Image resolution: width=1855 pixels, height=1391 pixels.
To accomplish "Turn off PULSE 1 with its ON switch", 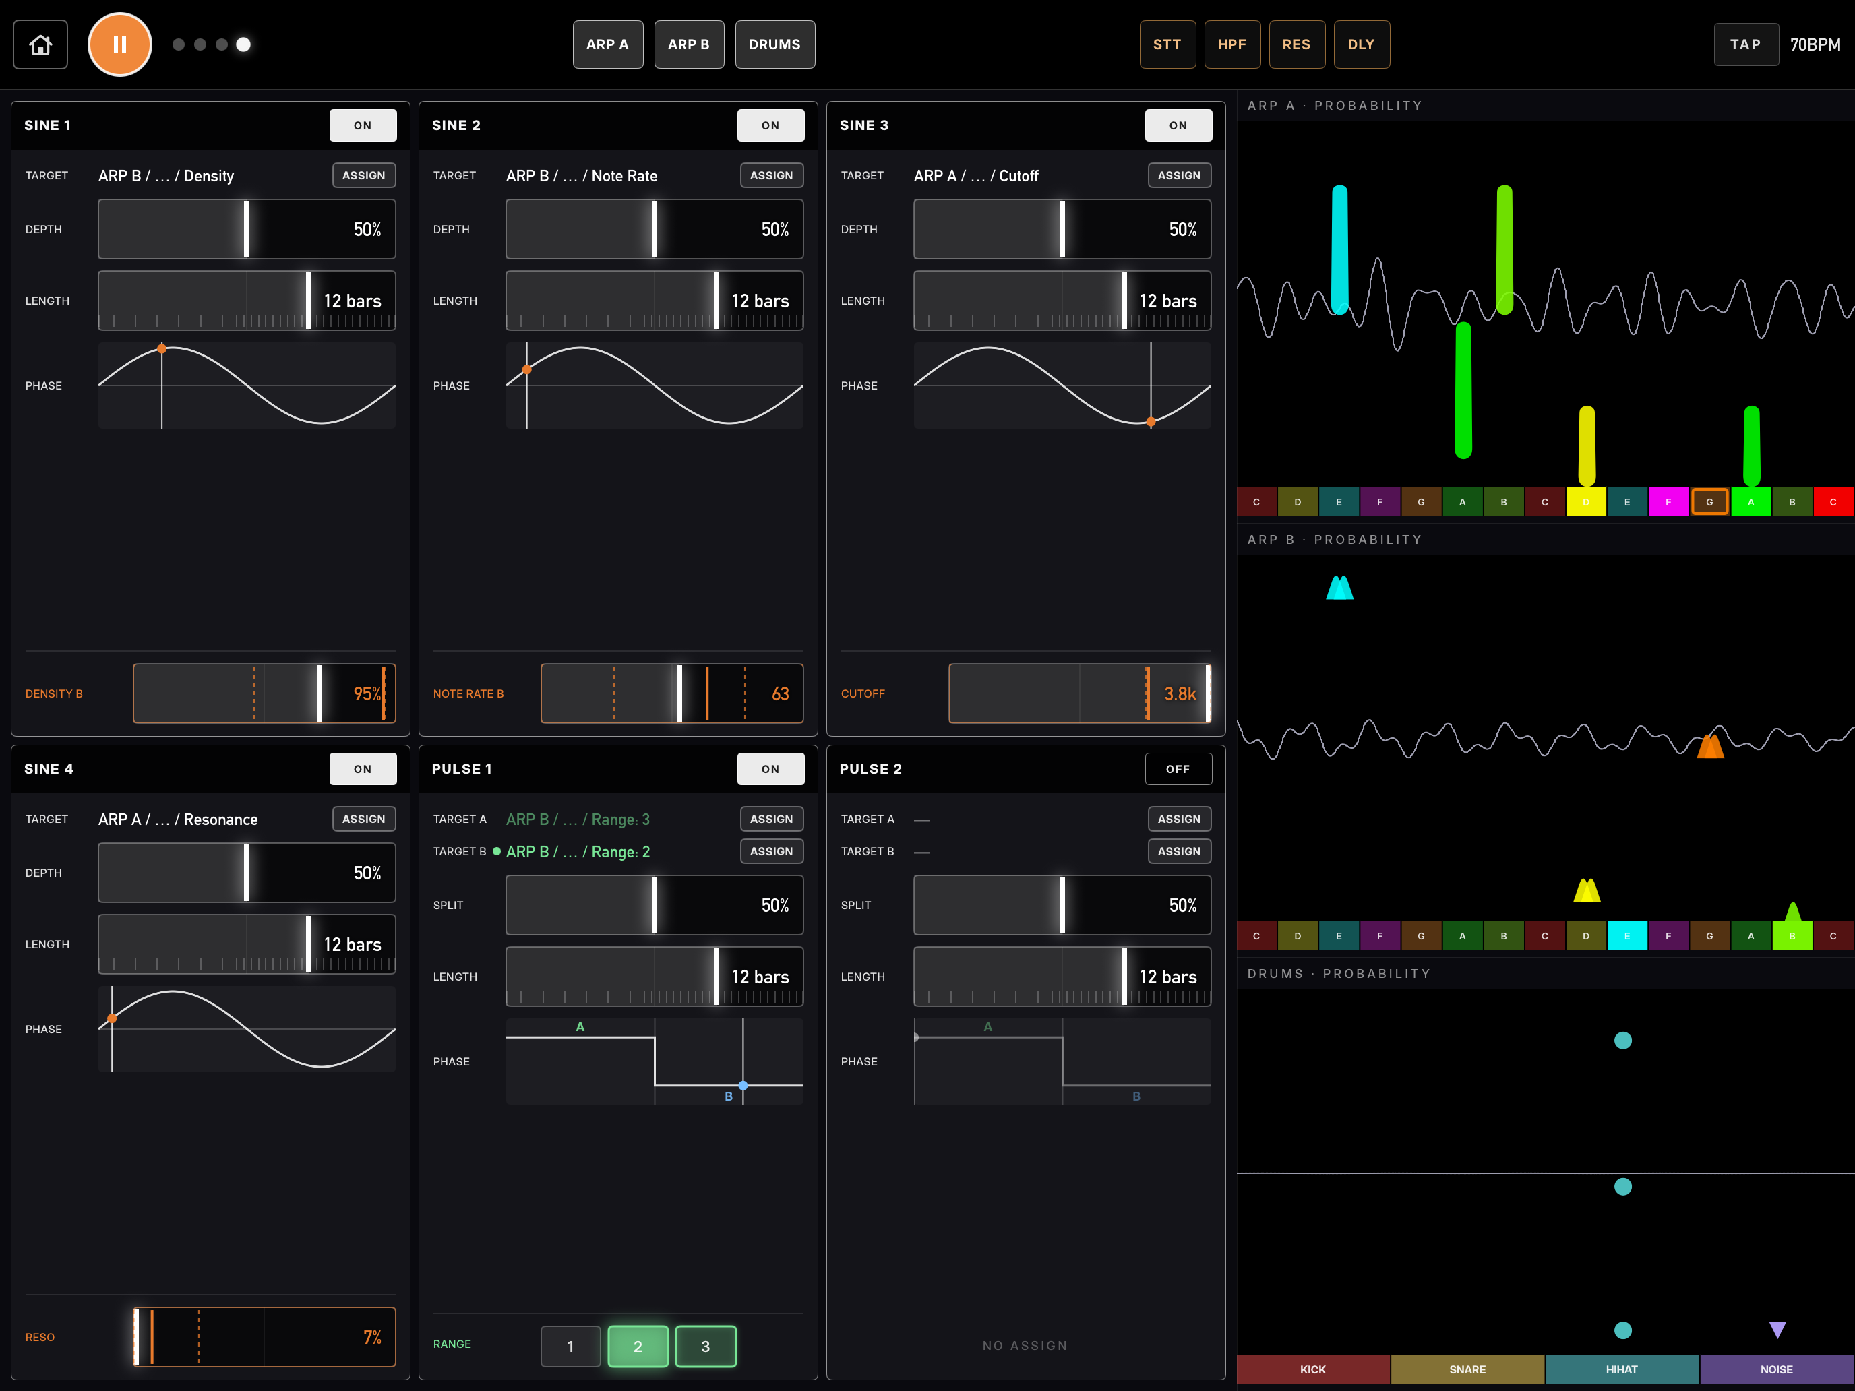I will 770,769.
